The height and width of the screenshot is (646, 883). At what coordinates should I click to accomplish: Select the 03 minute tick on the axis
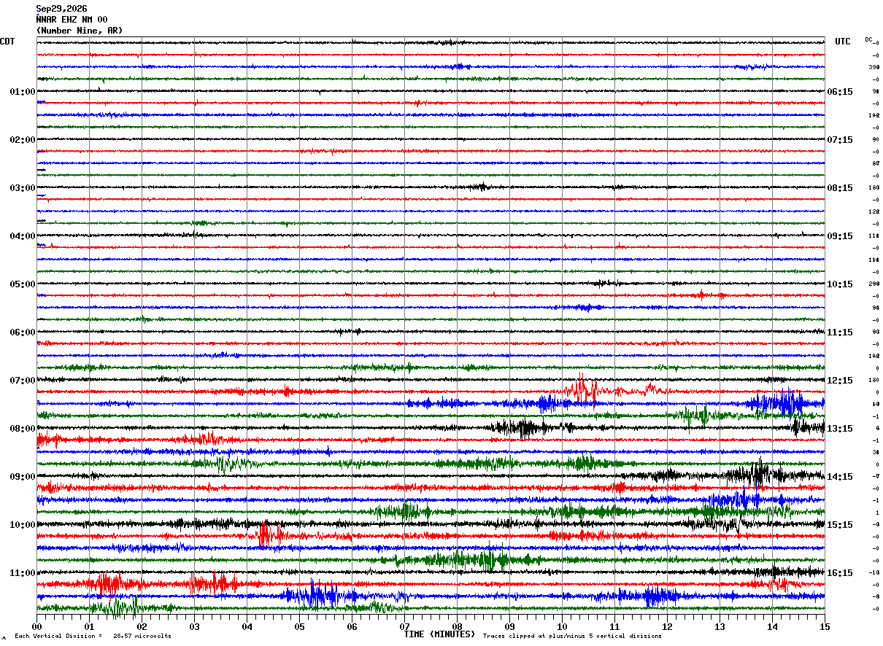(x=194, y=626)
